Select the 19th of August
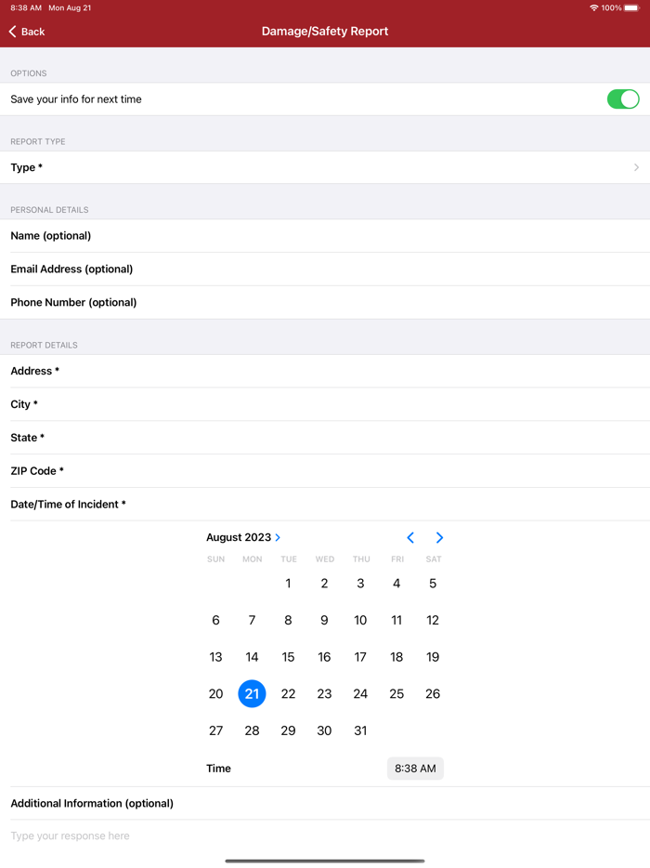Screen dimensions: 650x868 (x=433, y=657)
